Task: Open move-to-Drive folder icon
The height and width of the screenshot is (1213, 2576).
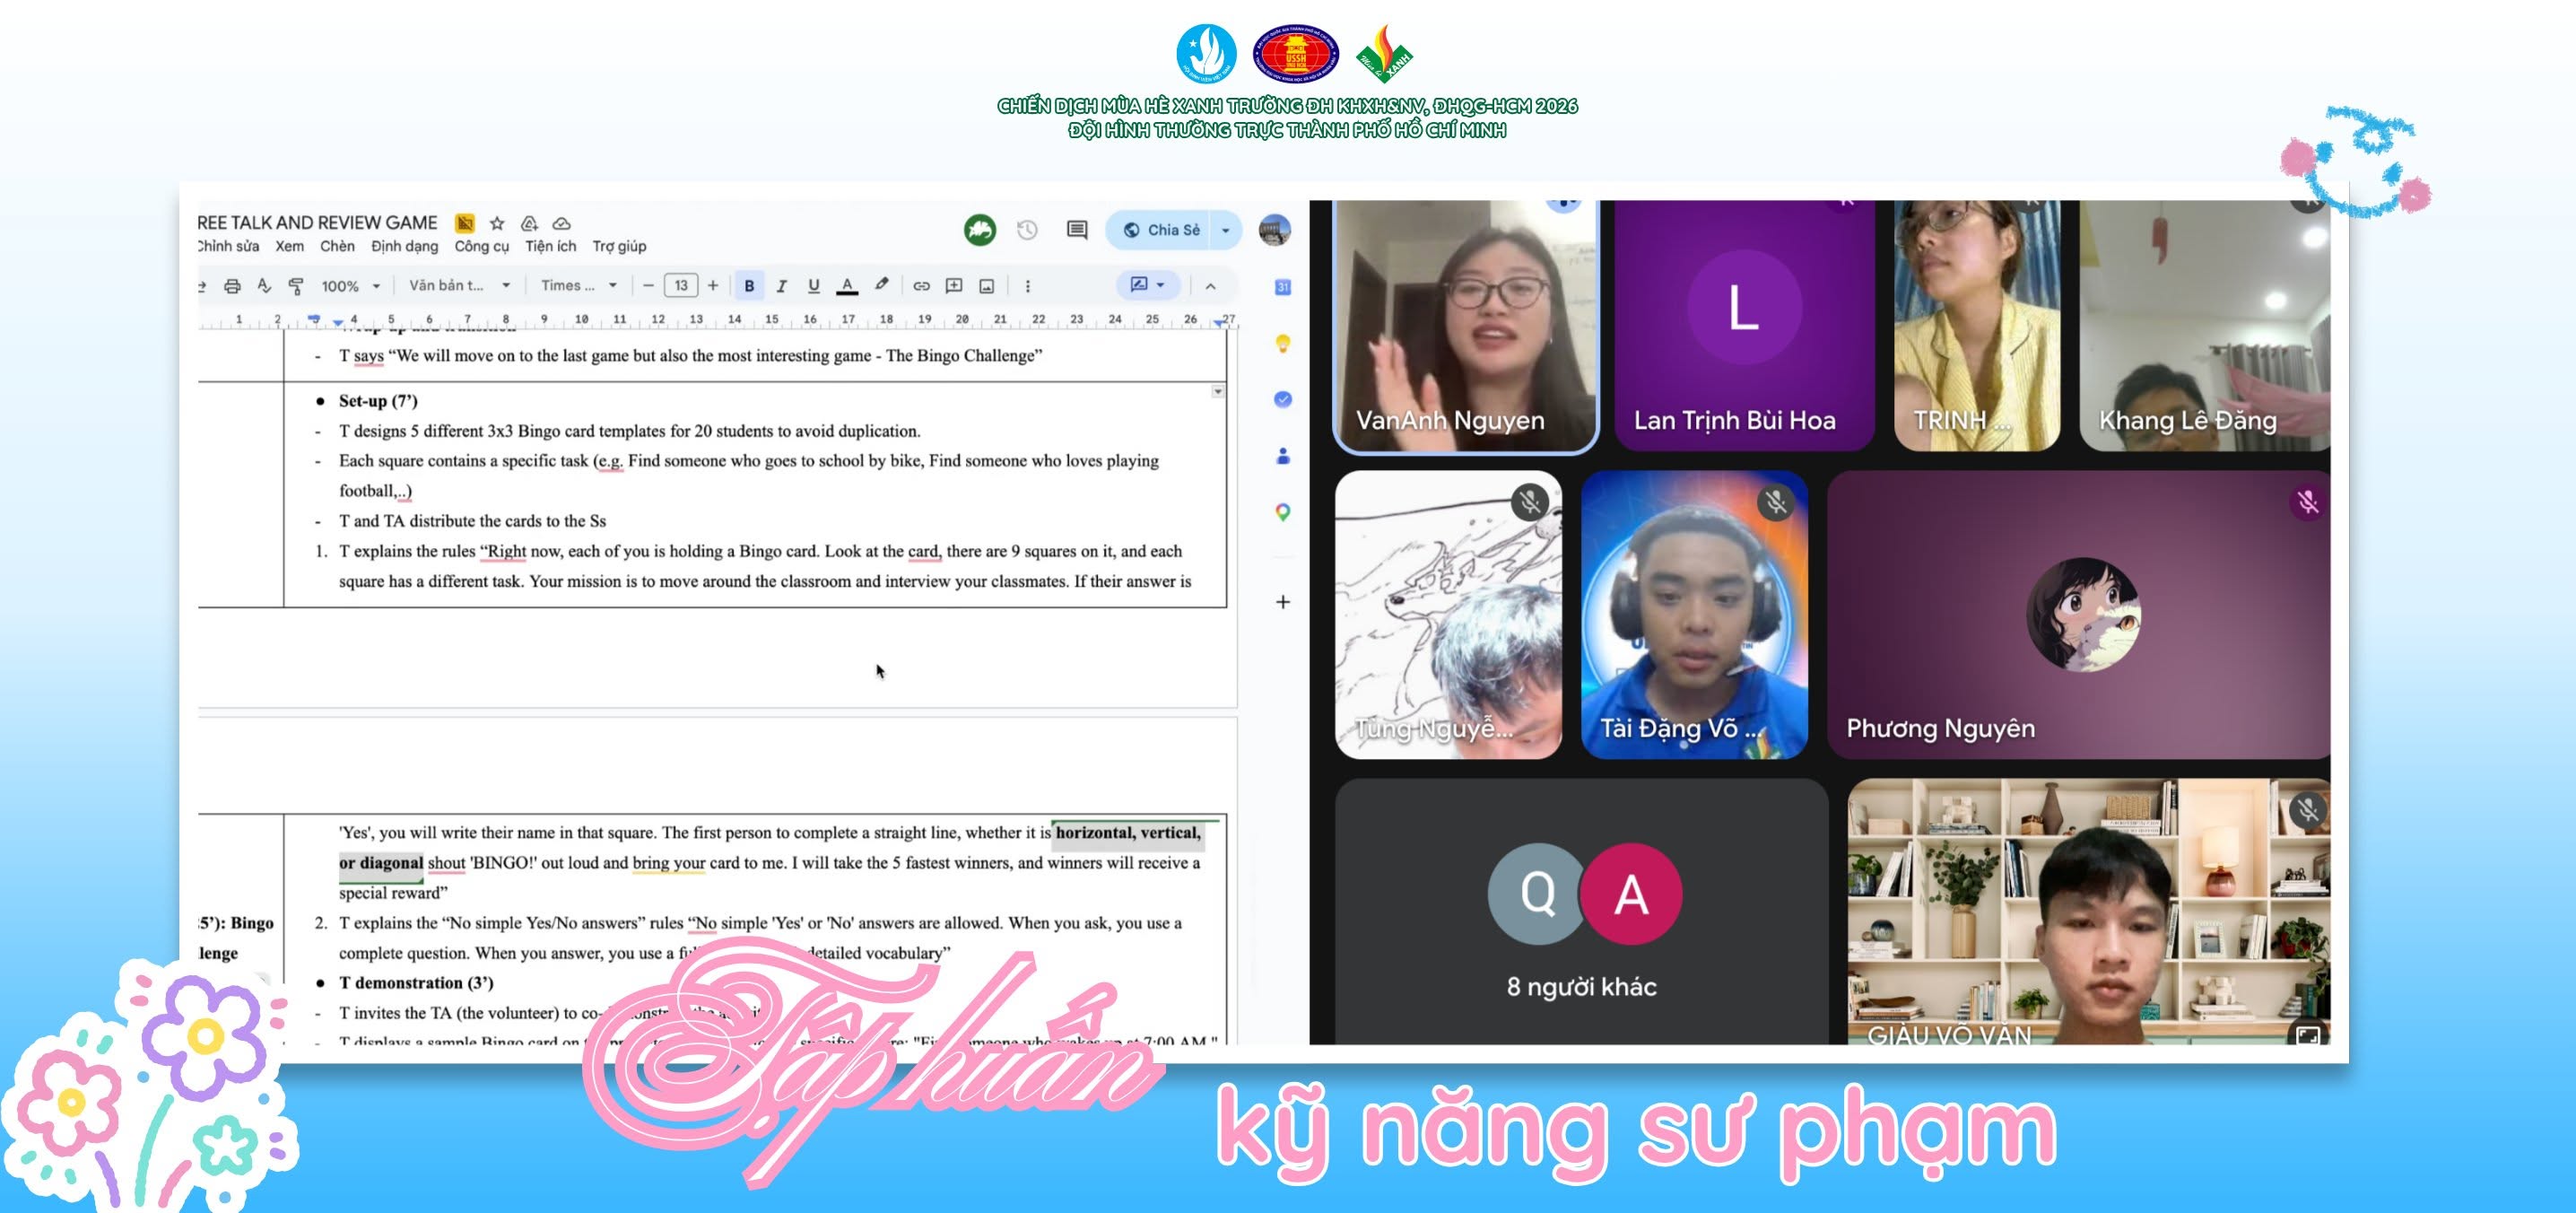Action: click(530, 223)
